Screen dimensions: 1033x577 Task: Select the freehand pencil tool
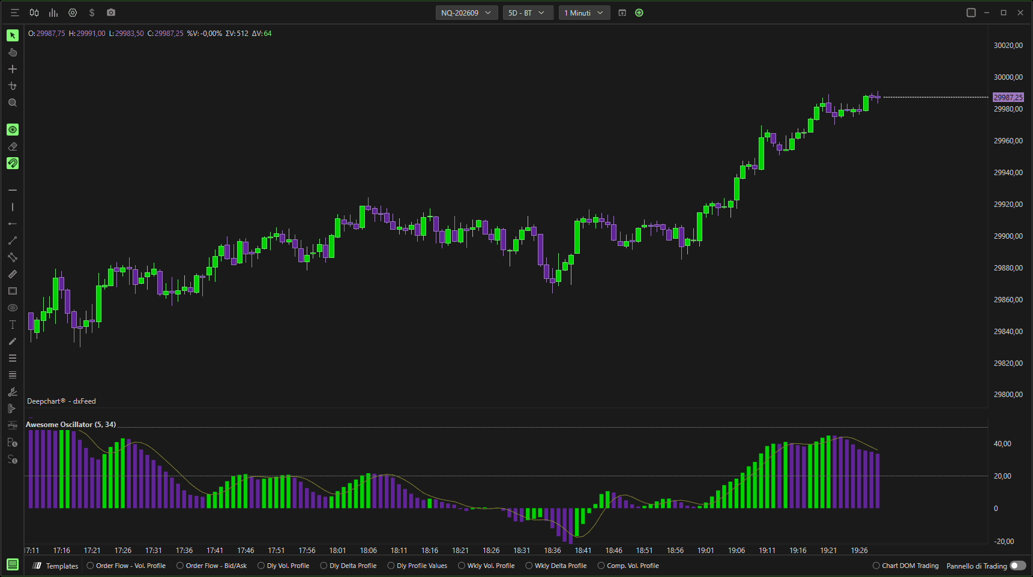pos(13,341)
